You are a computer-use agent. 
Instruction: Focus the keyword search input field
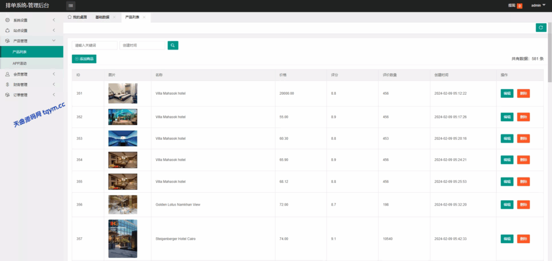coord(94,45)
